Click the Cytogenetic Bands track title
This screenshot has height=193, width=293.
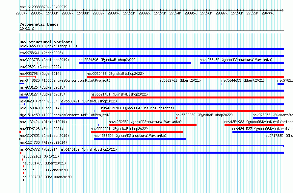click(x=39, y=24)
